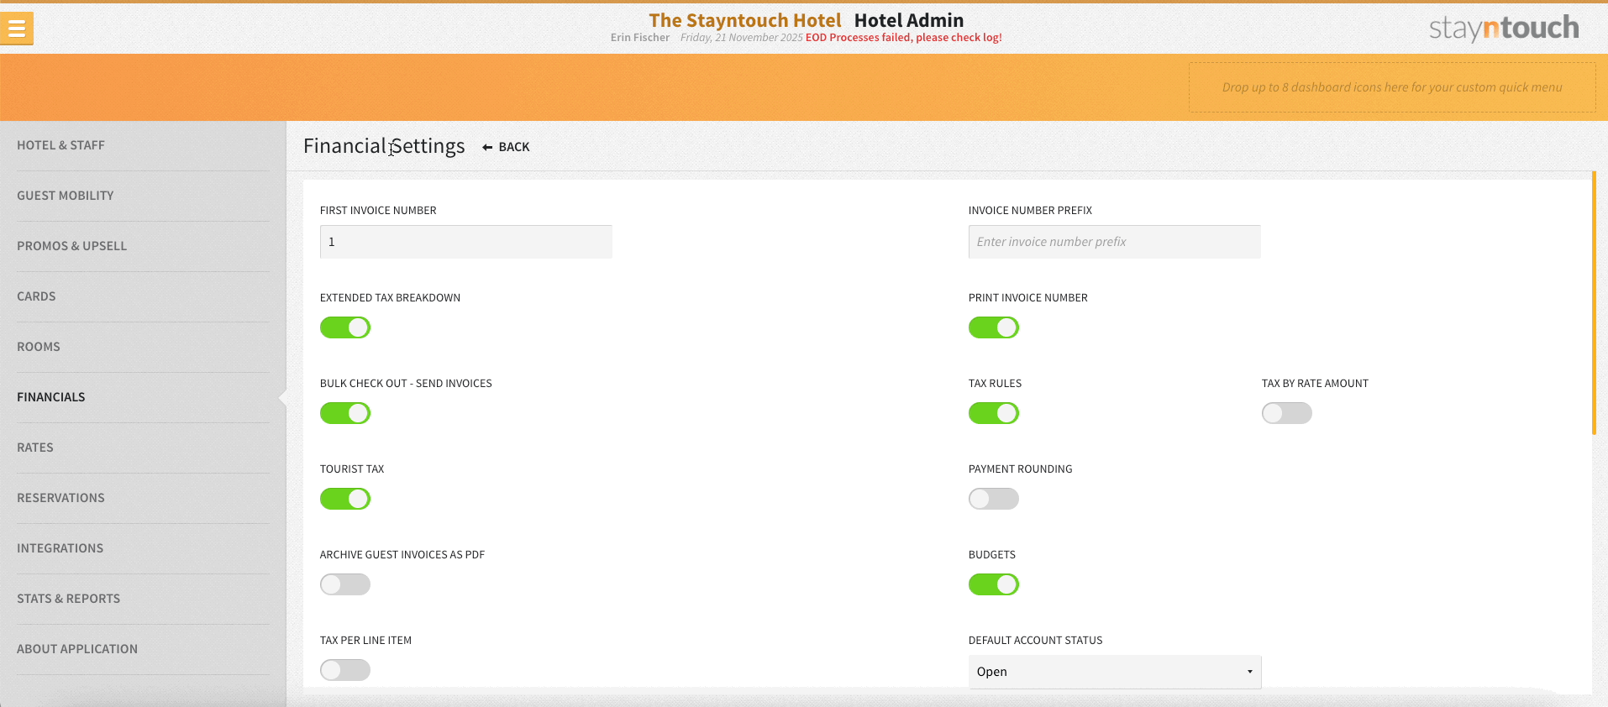Image resolution: width=1608 pixels, height=707 pixels.
Task: Toggle Extended Tax Breakdown switch
Action: coord(345,327)
